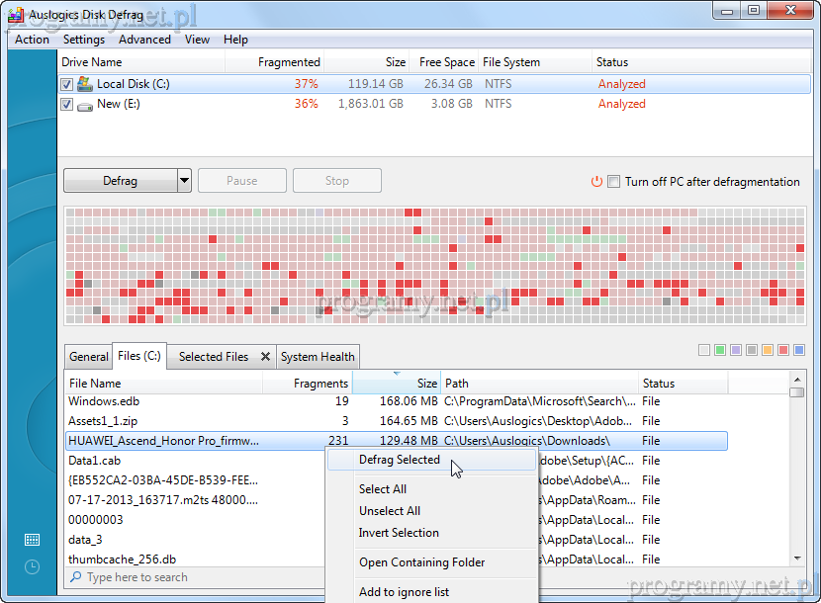The width and height of the screenshot is (821, 603).
Task: Enable Turn off PC after defragmentation
Action: click(614, 182)
